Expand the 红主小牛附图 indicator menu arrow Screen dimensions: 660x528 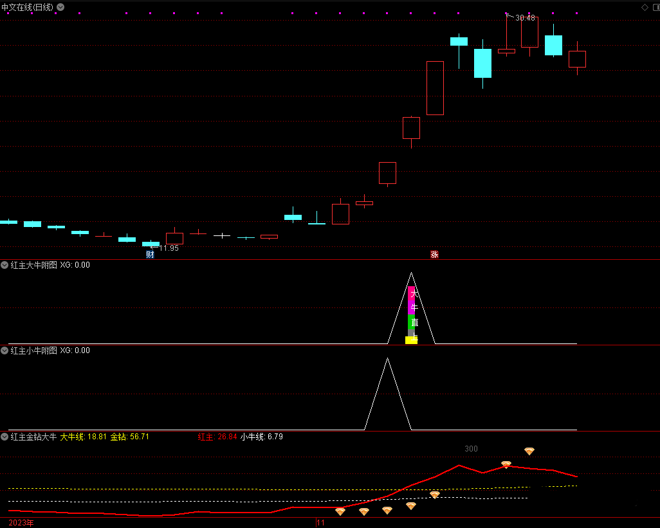pos(5,350)
